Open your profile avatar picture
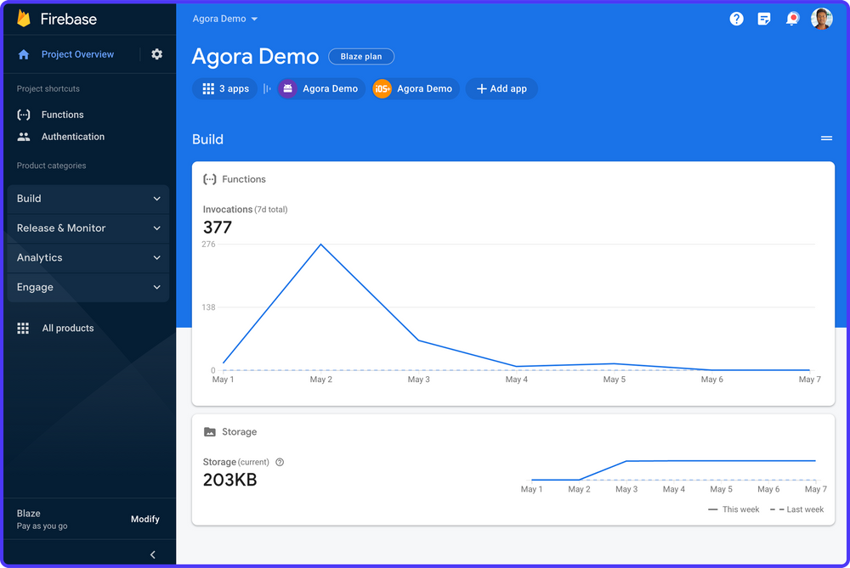 821,18
